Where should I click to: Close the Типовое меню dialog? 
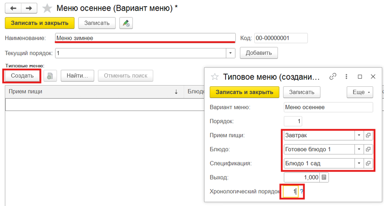pyautogui.click(x=373, y=76)
